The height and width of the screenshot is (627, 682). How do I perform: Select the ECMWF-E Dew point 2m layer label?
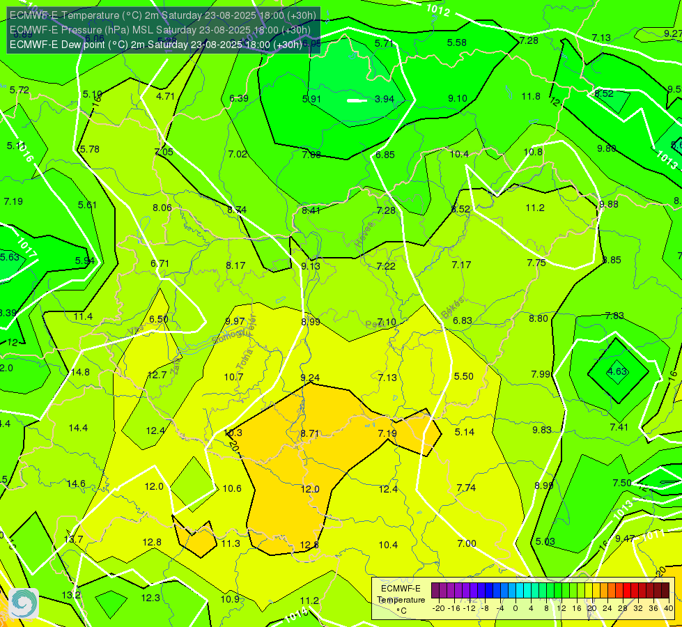(156, 45)
